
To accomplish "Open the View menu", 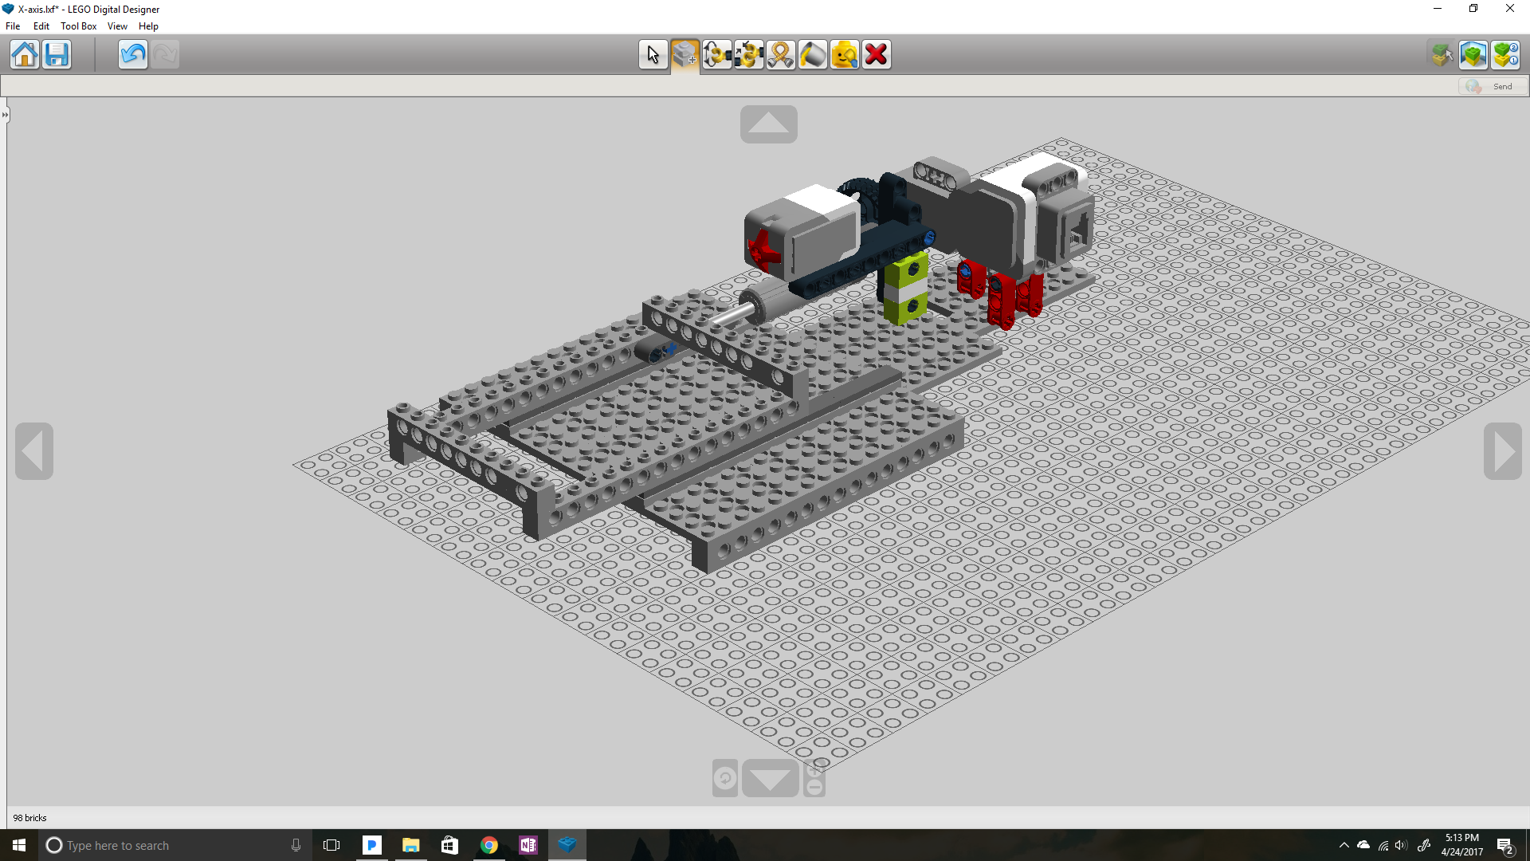I will [117, 26].
